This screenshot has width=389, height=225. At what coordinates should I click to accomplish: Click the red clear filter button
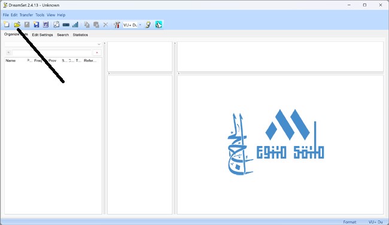tap(97, 53)
